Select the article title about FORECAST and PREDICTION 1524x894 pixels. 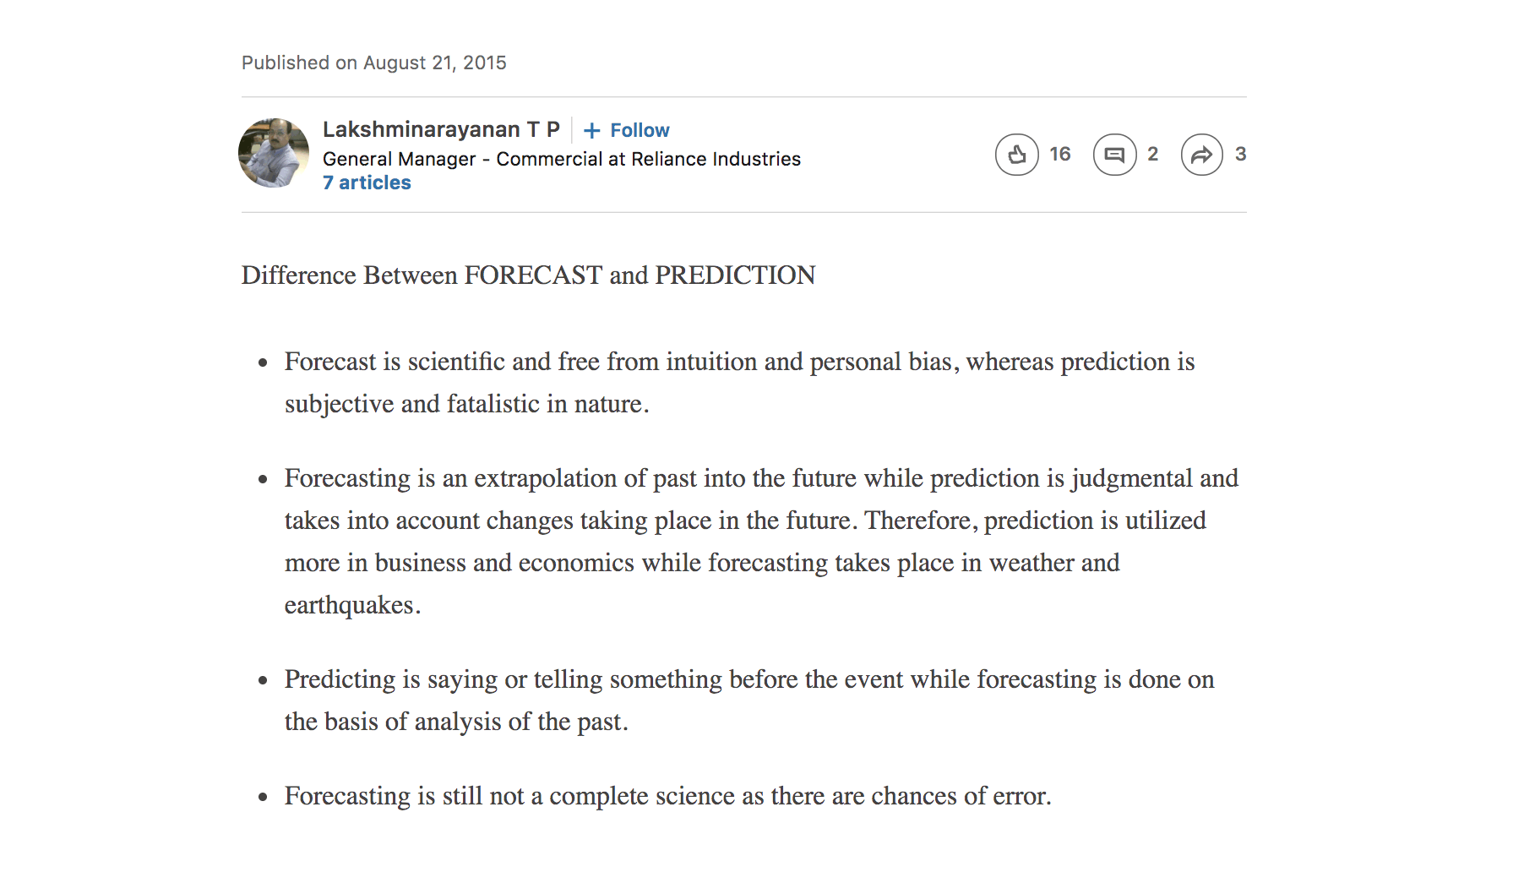click(x=528, y=275)
